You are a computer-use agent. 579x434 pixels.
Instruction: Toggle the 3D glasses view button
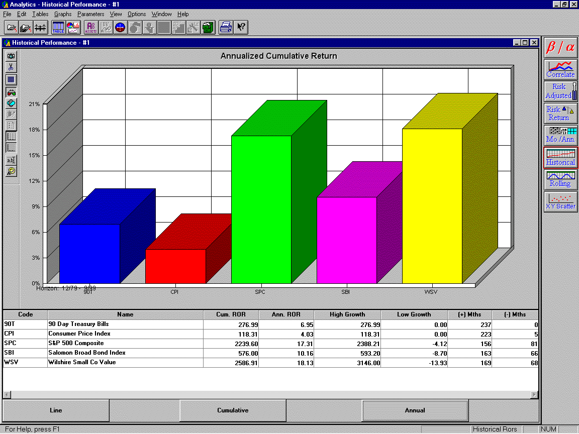11,92
